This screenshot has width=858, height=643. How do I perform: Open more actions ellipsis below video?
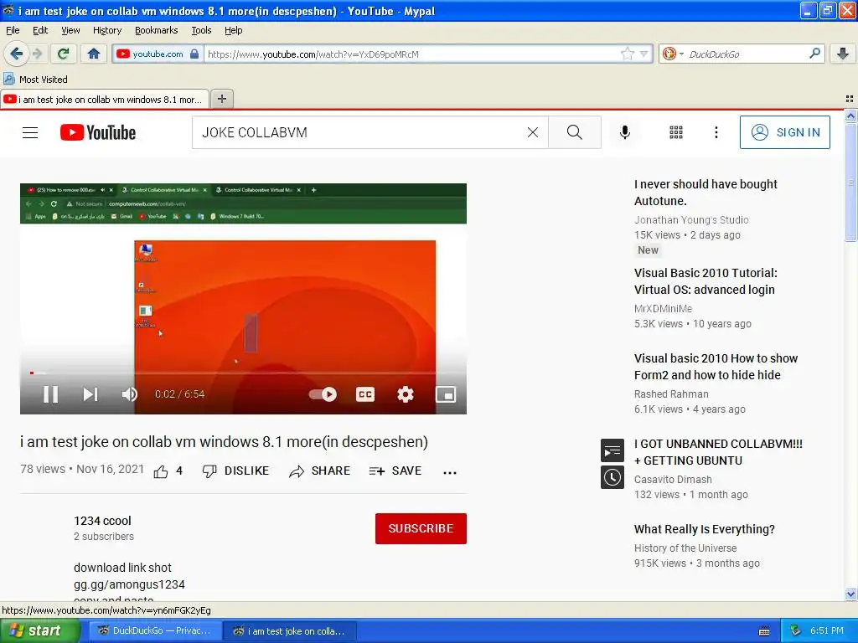tap(450, 472)
